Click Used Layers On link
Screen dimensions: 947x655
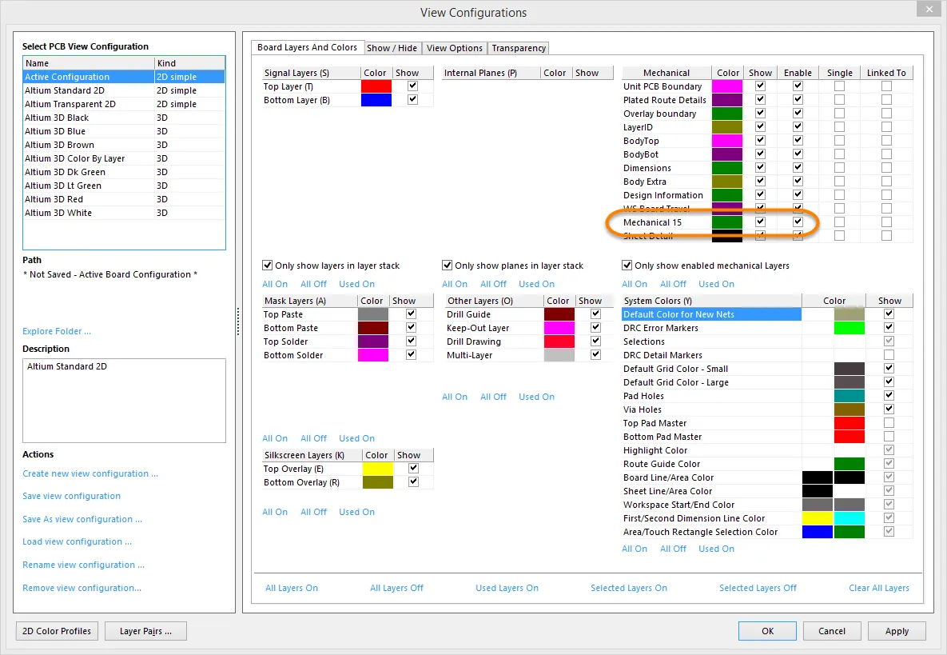click(507, 588)
